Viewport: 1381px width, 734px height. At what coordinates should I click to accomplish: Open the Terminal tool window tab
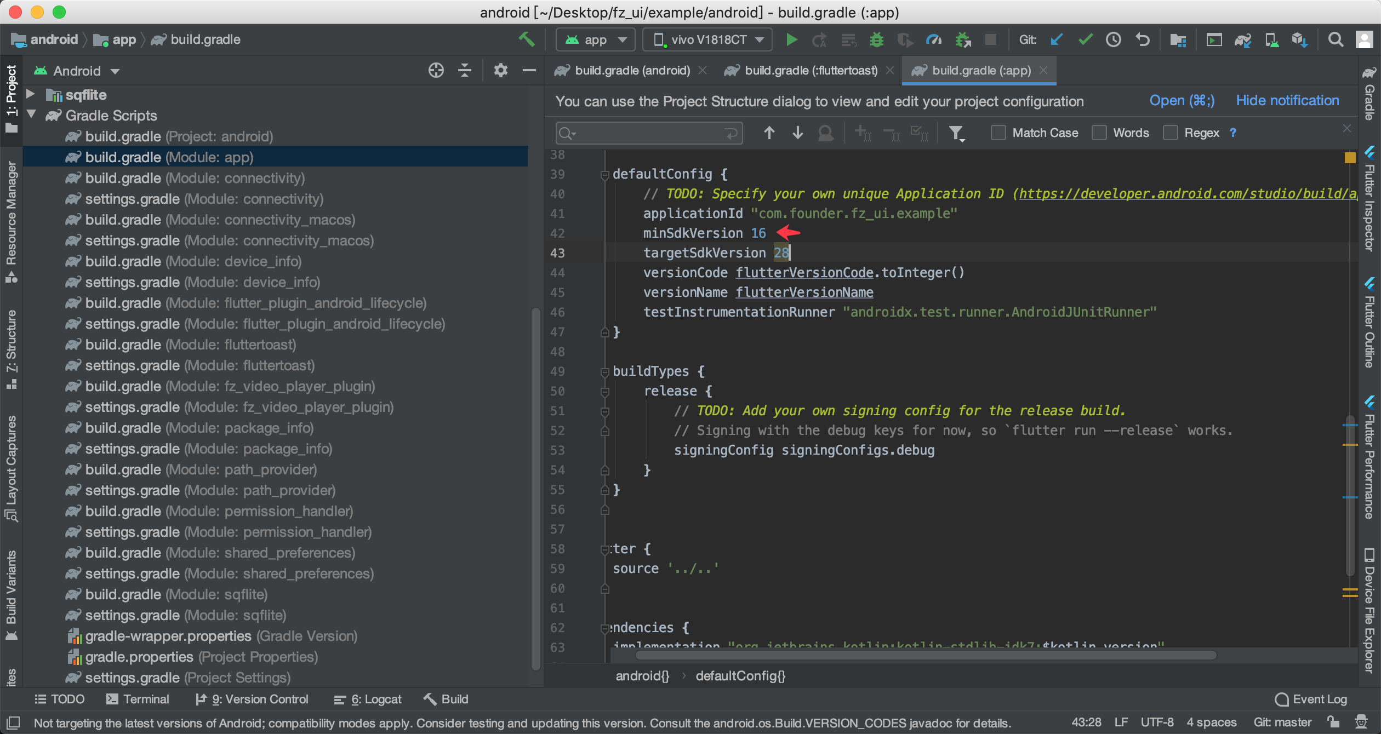point(138,699)
